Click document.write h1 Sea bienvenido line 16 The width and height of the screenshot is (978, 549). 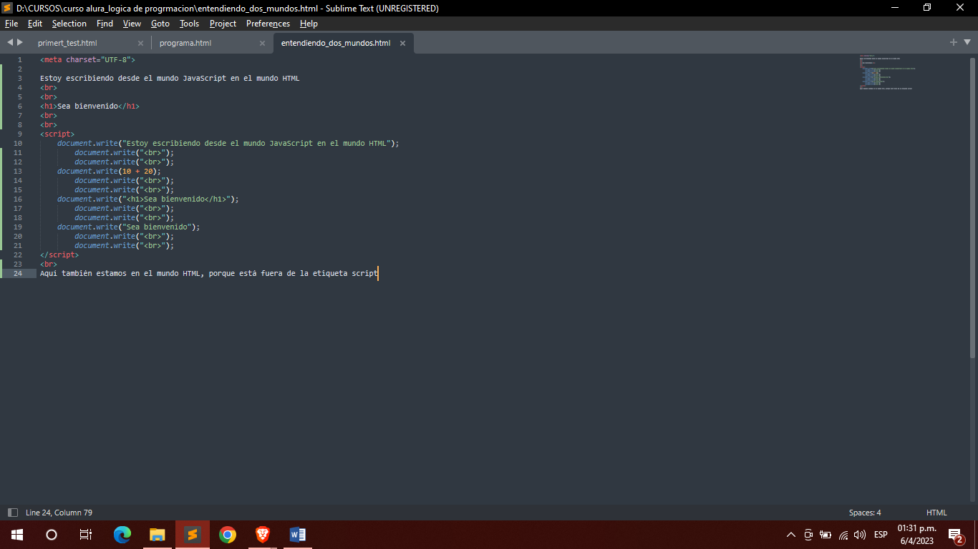pos(148,199)
